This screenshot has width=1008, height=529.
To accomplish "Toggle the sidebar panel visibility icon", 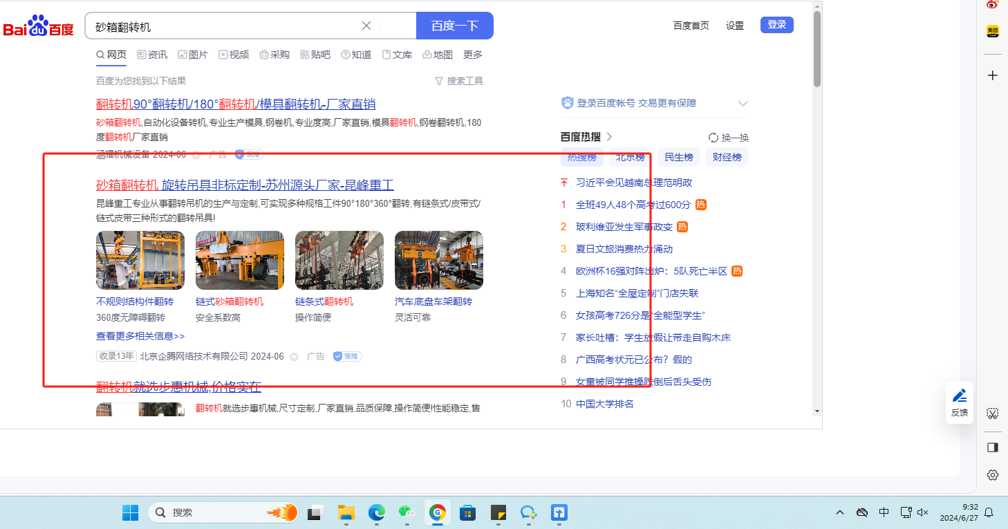I will click(x=992, y=447).
